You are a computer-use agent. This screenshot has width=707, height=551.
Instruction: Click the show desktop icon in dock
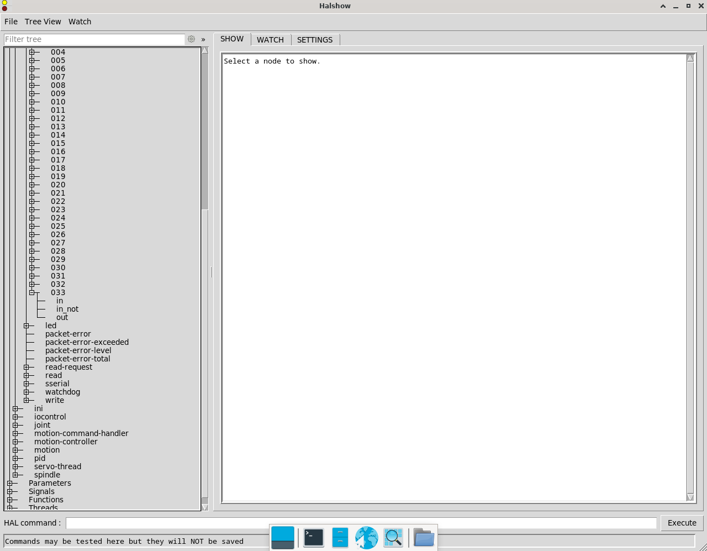pos(283,537)
